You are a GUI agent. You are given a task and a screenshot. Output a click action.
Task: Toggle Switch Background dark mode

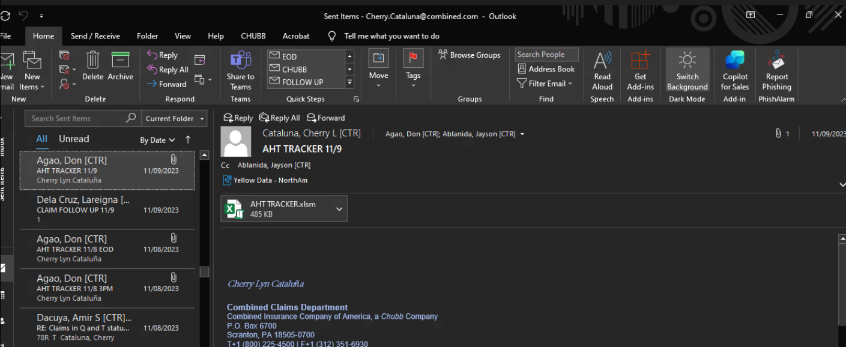pyautogui.click(x=687, y=70)
